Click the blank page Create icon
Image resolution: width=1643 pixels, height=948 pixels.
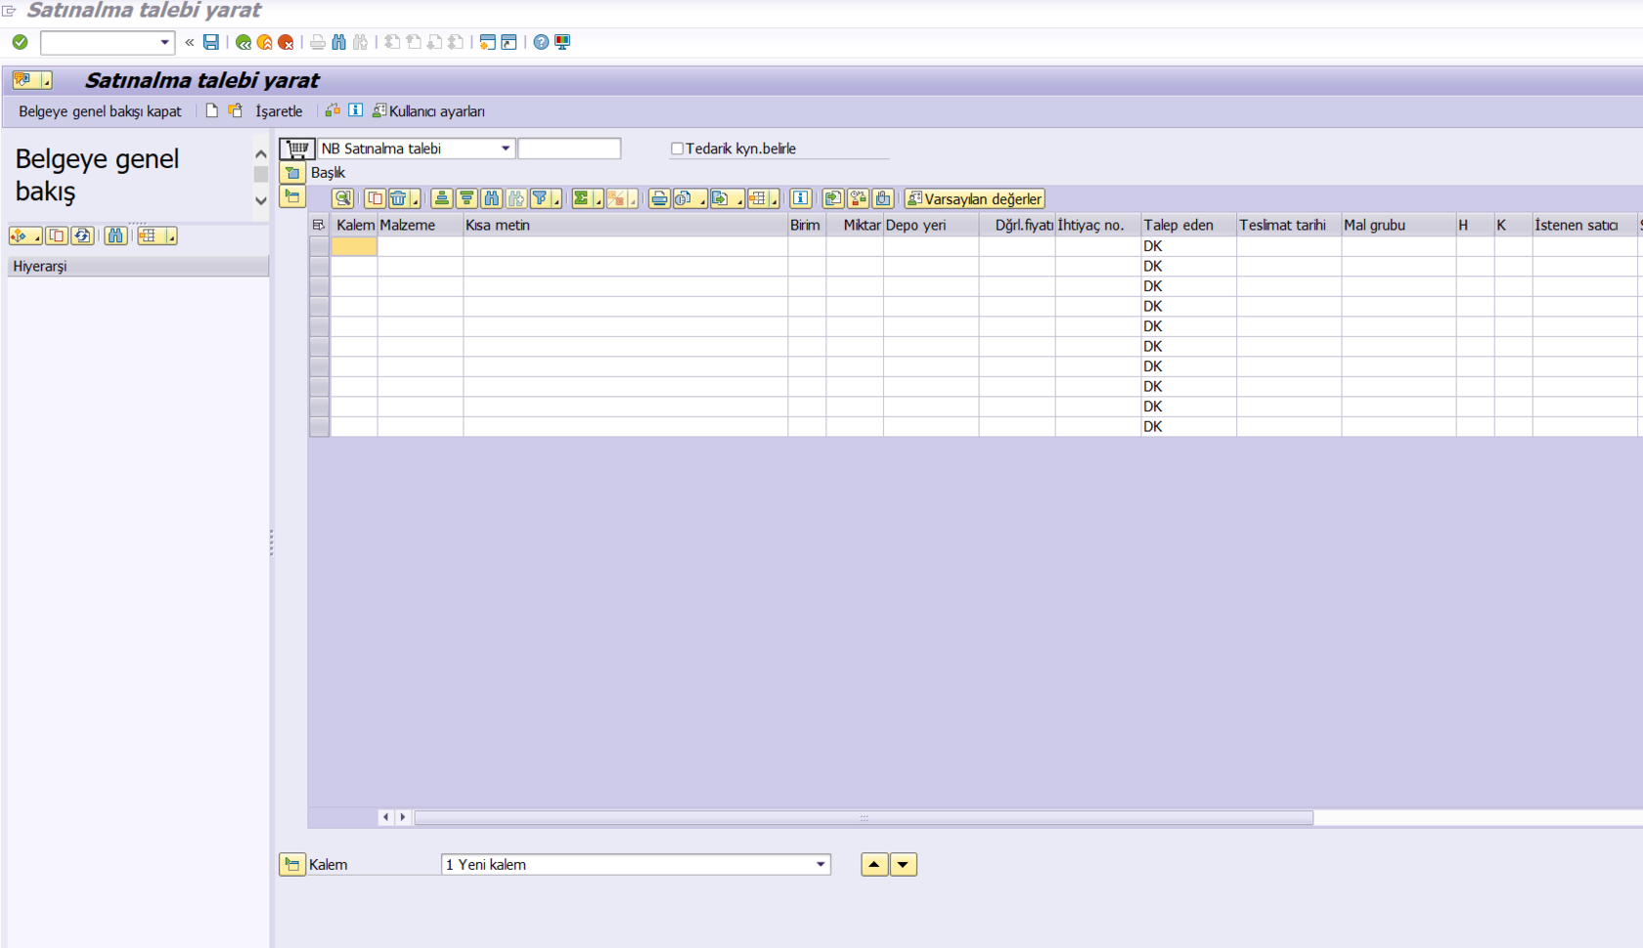(211, 110)
